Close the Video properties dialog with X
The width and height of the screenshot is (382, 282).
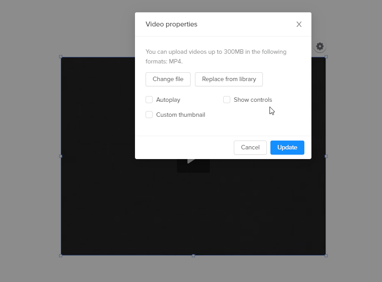(299, 24)
